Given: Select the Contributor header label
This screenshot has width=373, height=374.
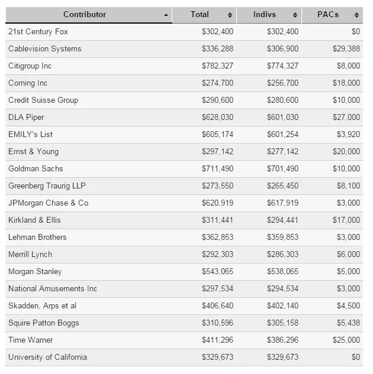Looking at the screenshot, I should click(x=85, y=15).
